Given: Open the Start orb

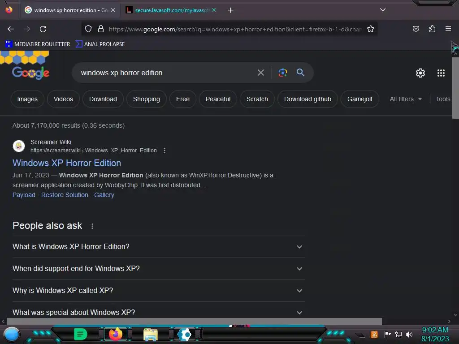Looking at the screenshot, I should coord(11,335).
